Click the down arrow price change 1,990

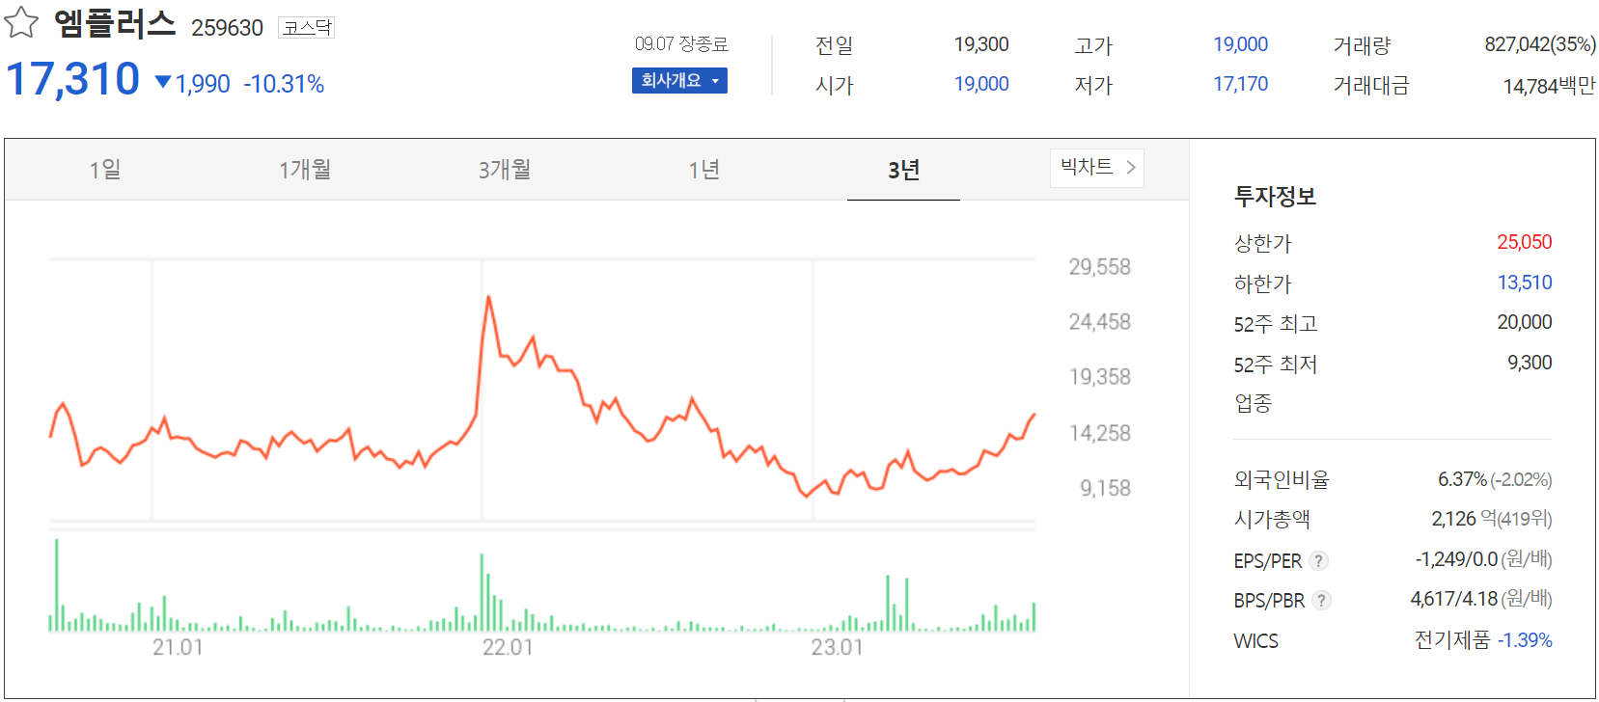point(193,84)
